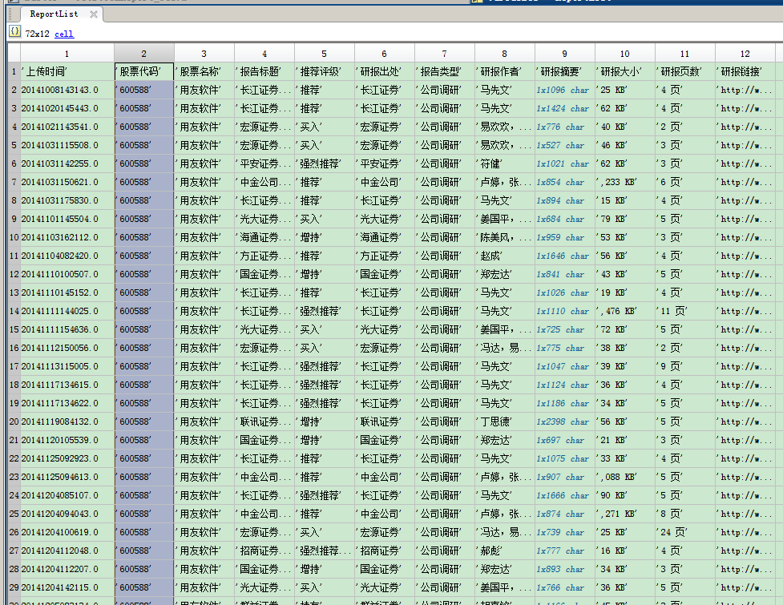Select the '11 页' page count cell
783x605 pixels.
click(x=684, y=311)
